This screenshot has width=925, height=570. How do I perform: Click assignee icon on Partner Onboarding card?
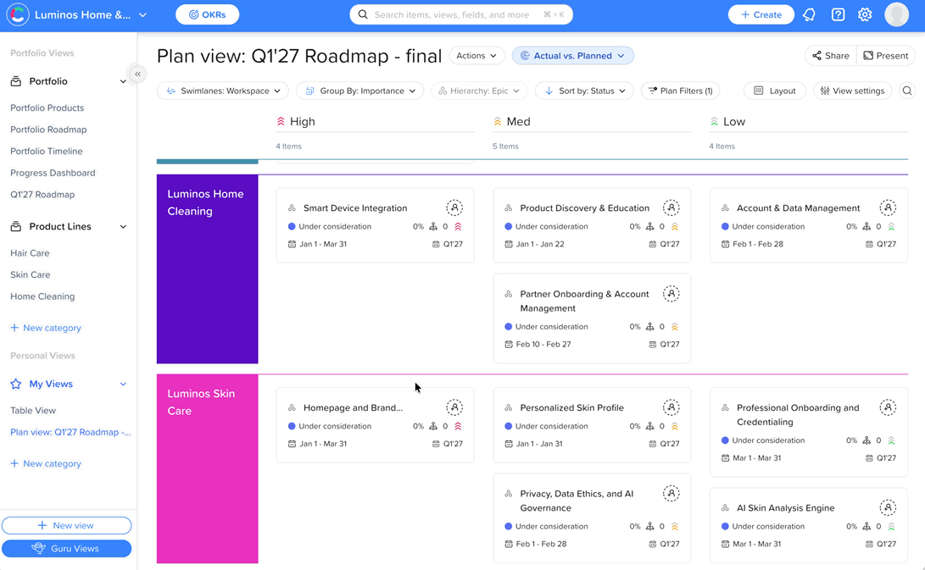[x=671, y=294]
